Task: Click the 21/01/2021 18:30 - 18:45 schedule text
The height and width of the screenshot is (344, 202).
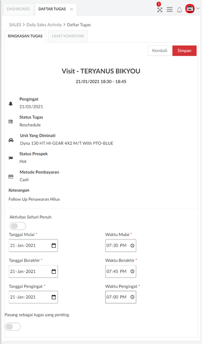Action: (x=101, y=82)
